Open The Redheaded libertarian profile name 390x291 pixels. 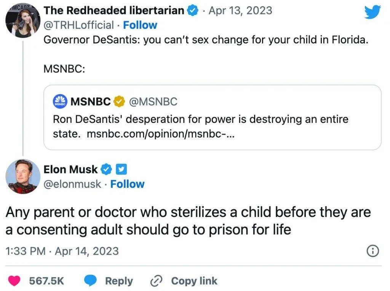(x=114, y=10)
